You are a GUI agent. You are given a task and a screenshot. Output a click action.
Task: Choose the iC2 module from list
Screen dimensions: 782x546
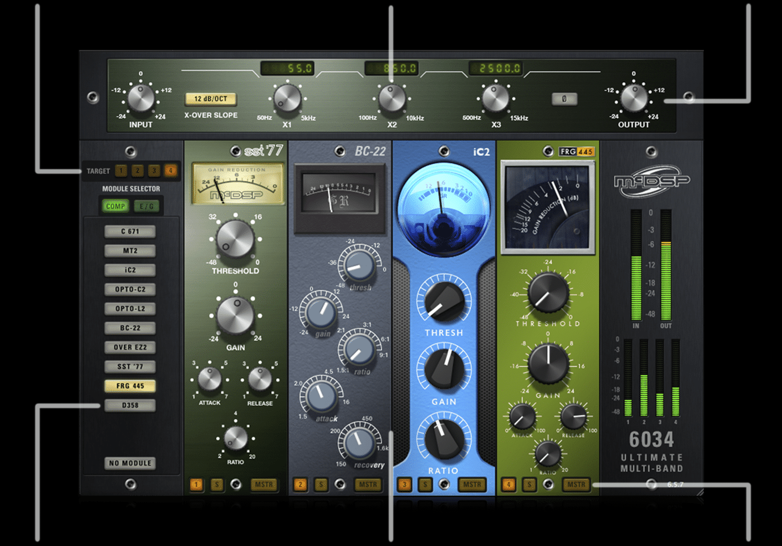(130, 270)
